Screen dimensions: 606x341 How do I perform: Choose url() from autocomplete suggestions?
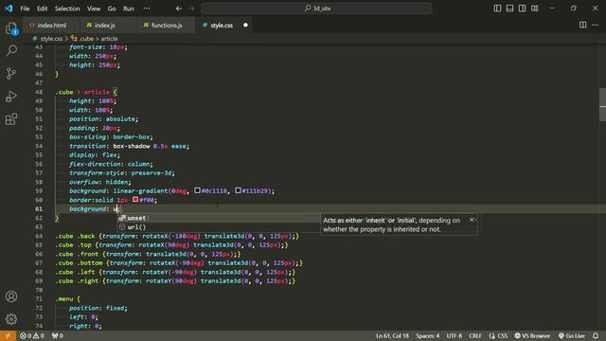pos(219,227)
